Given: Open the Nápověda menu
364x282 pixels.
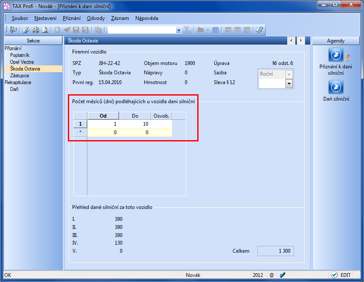Looking at the screenshot, I should pos(146,18).
